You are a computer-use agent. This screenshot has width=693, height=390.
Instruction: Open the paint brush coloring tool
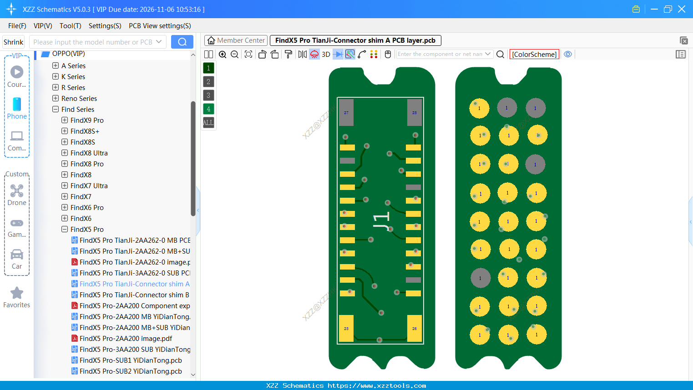click(x=288, y=54)
